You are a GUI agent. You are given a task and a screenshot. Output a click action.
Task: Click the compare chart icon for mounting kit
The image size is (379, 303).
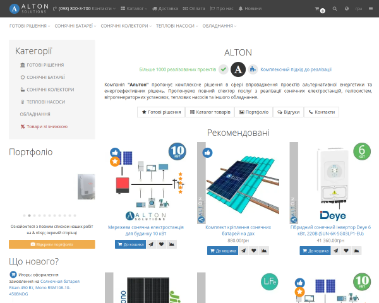tap(263, 251)
